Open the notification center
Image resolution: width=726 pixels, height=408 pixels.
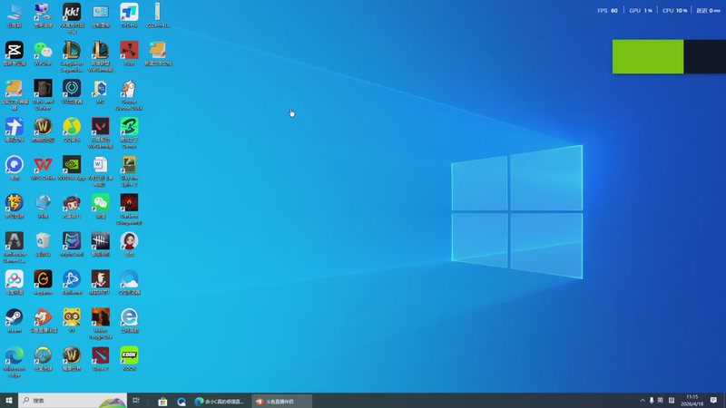pos(713,401)
